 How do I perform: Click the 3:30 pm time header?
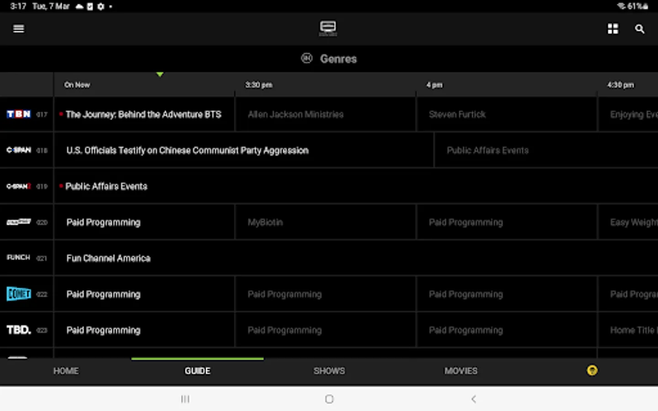[x=259, y=85]
